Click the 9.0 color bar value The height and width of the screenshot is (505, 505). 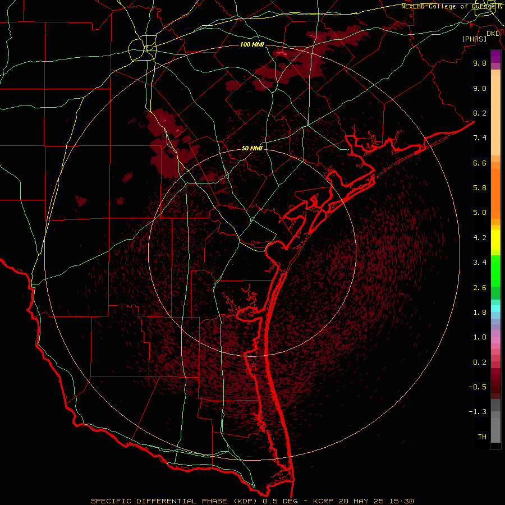click(x=480, y=88)
